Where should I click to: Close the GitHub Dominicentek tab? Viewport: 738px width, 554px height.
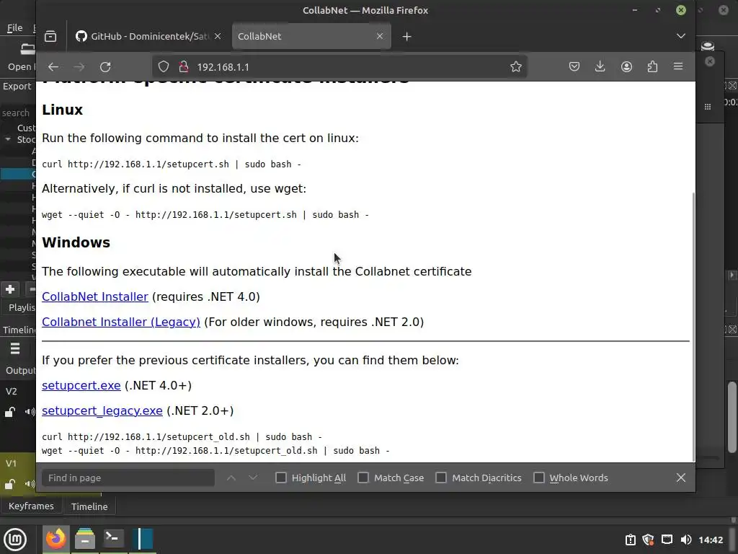(218, 36)
